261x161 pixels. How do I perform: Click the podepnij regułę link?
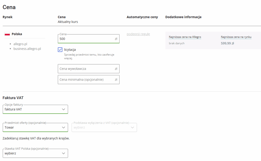(138, 34)
